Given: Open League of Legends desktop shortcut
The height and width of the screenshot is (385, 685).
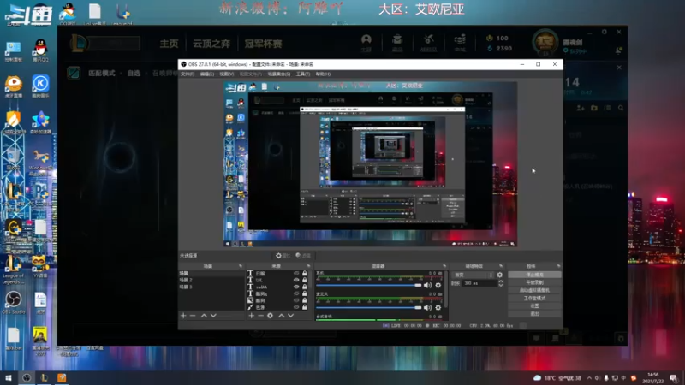Looking at the screenshot, I should (x=13, y=269).
